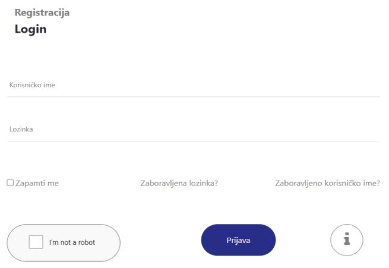This screenshot has width=389, height=268.
Task: Check the I'm not a robot box
Action: (x=36, y=242)
